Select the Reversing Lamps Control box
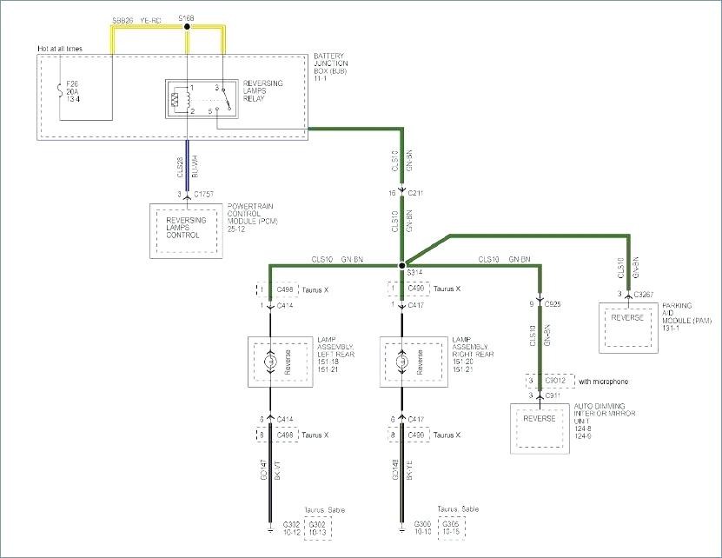 point(187,231)
